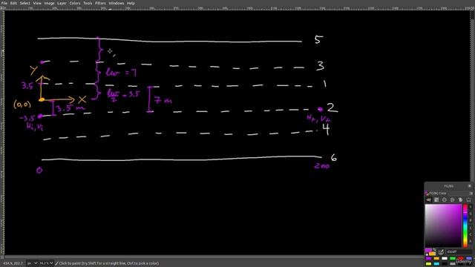This screenshot has height=267, width=475.
Task: Open the View menu
Action: (x=37, y=3)
